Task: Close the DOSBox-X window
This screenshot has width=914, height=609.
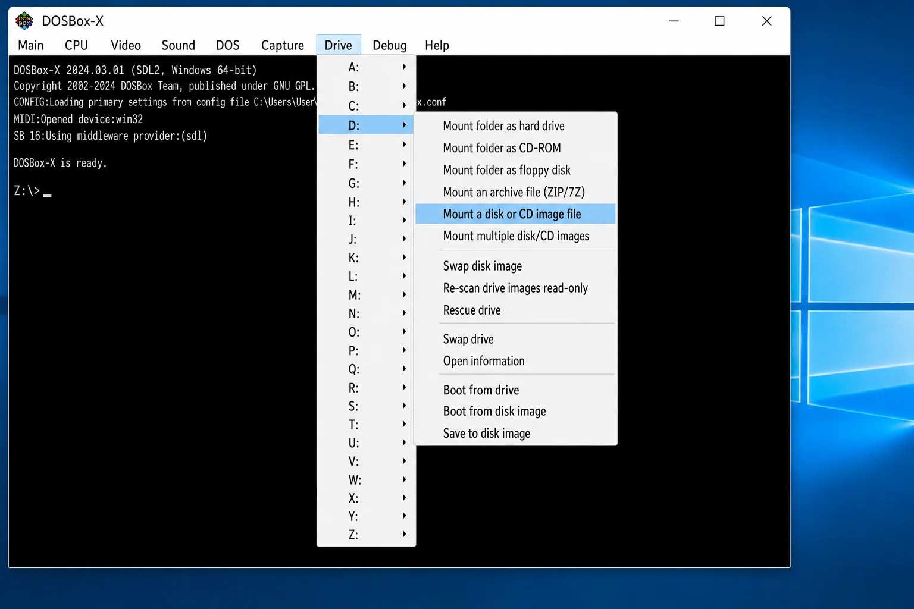Action: (766, 21)
